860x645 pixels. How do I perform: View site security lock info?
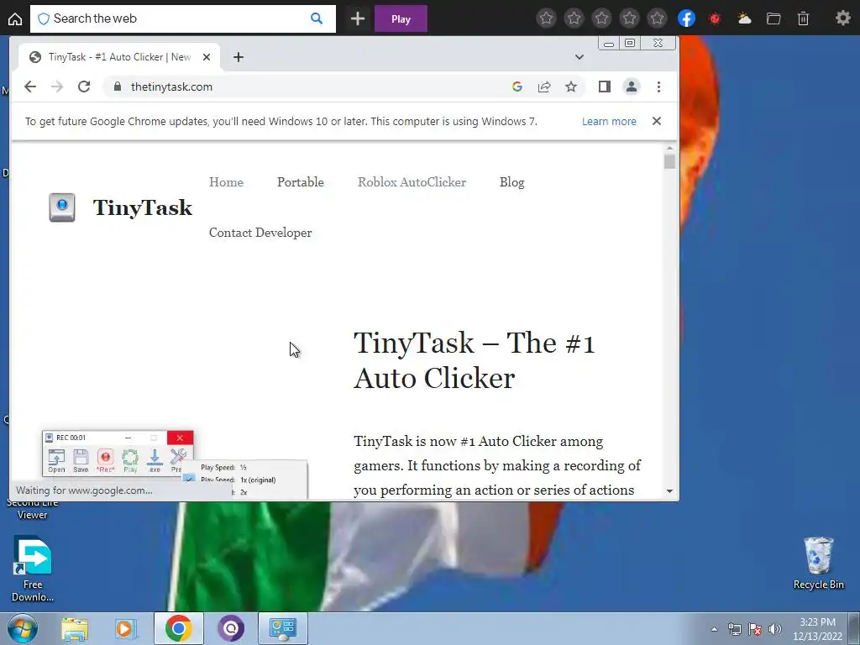117,87
